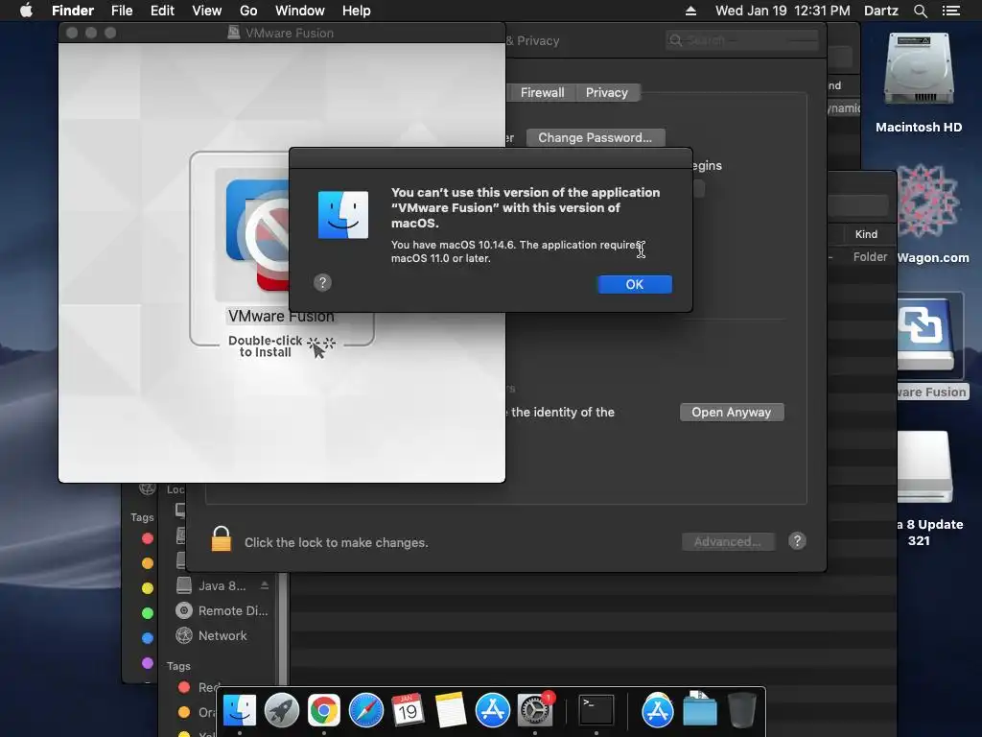982x737 pixels.
Task: Open Calendar from the Dock
Action: coord(408,711)
